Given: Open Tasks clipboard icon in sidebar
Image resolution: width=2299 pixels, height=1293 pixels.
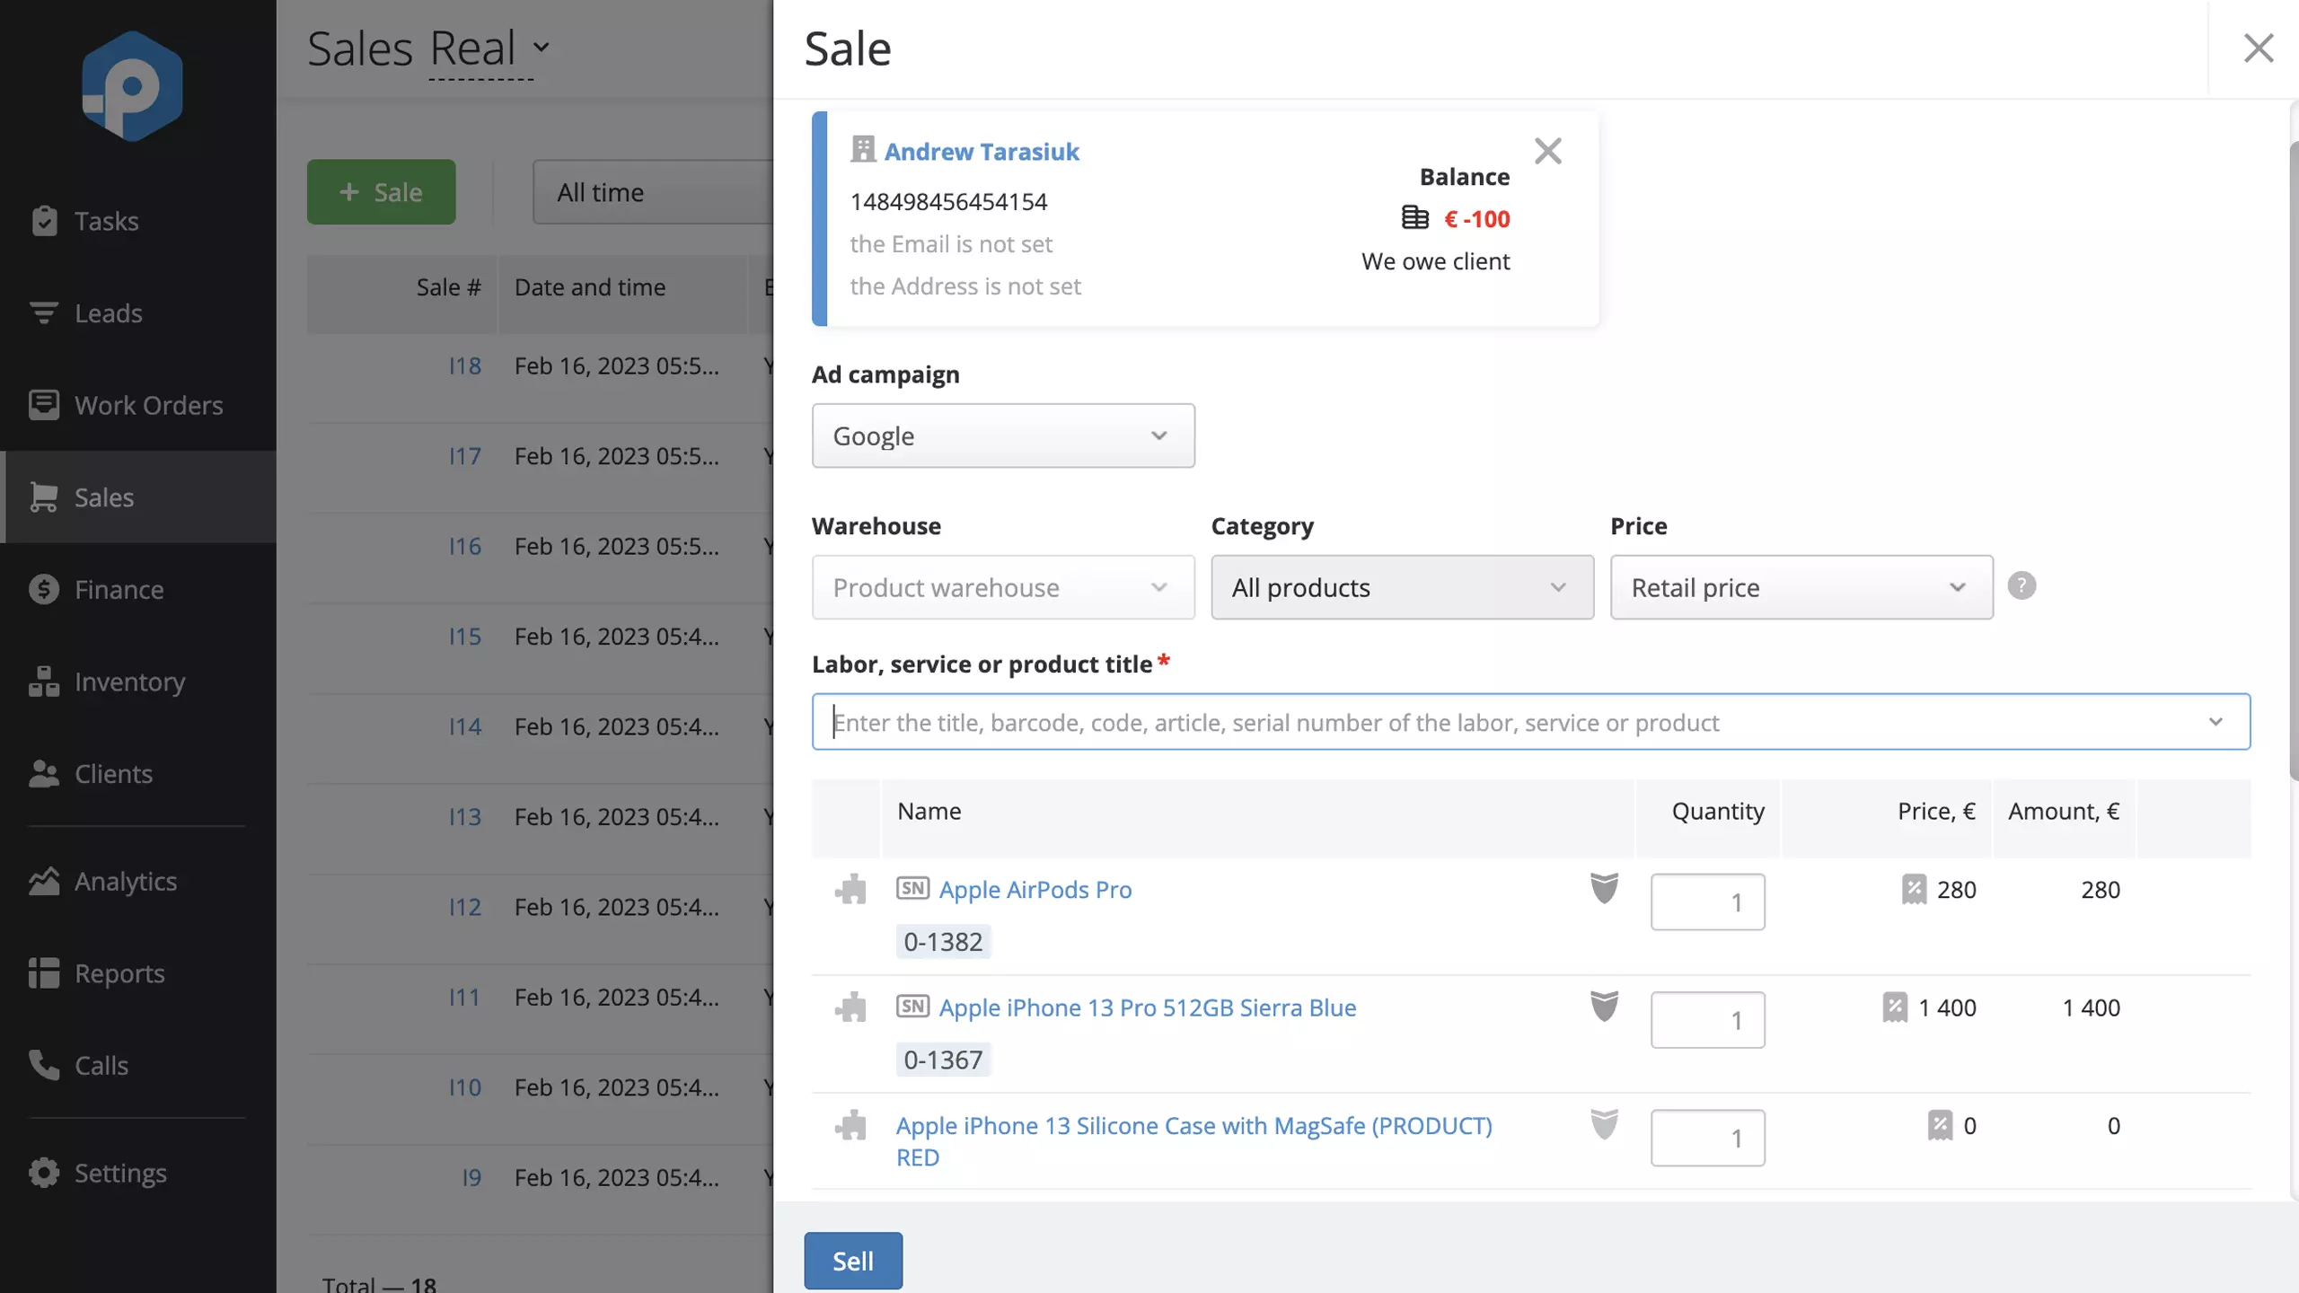Looking at the screenshot, I should pyautogui.click(x=44, y=221).
